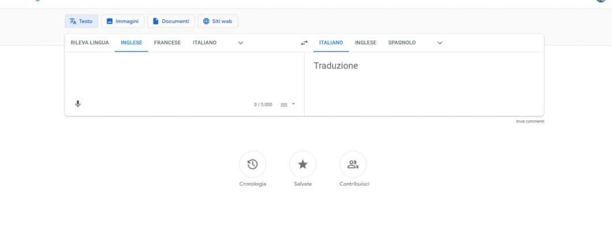Select Italiano as source language
The height and width of the screenshot is (245, 612).
(x=204, y=43)
